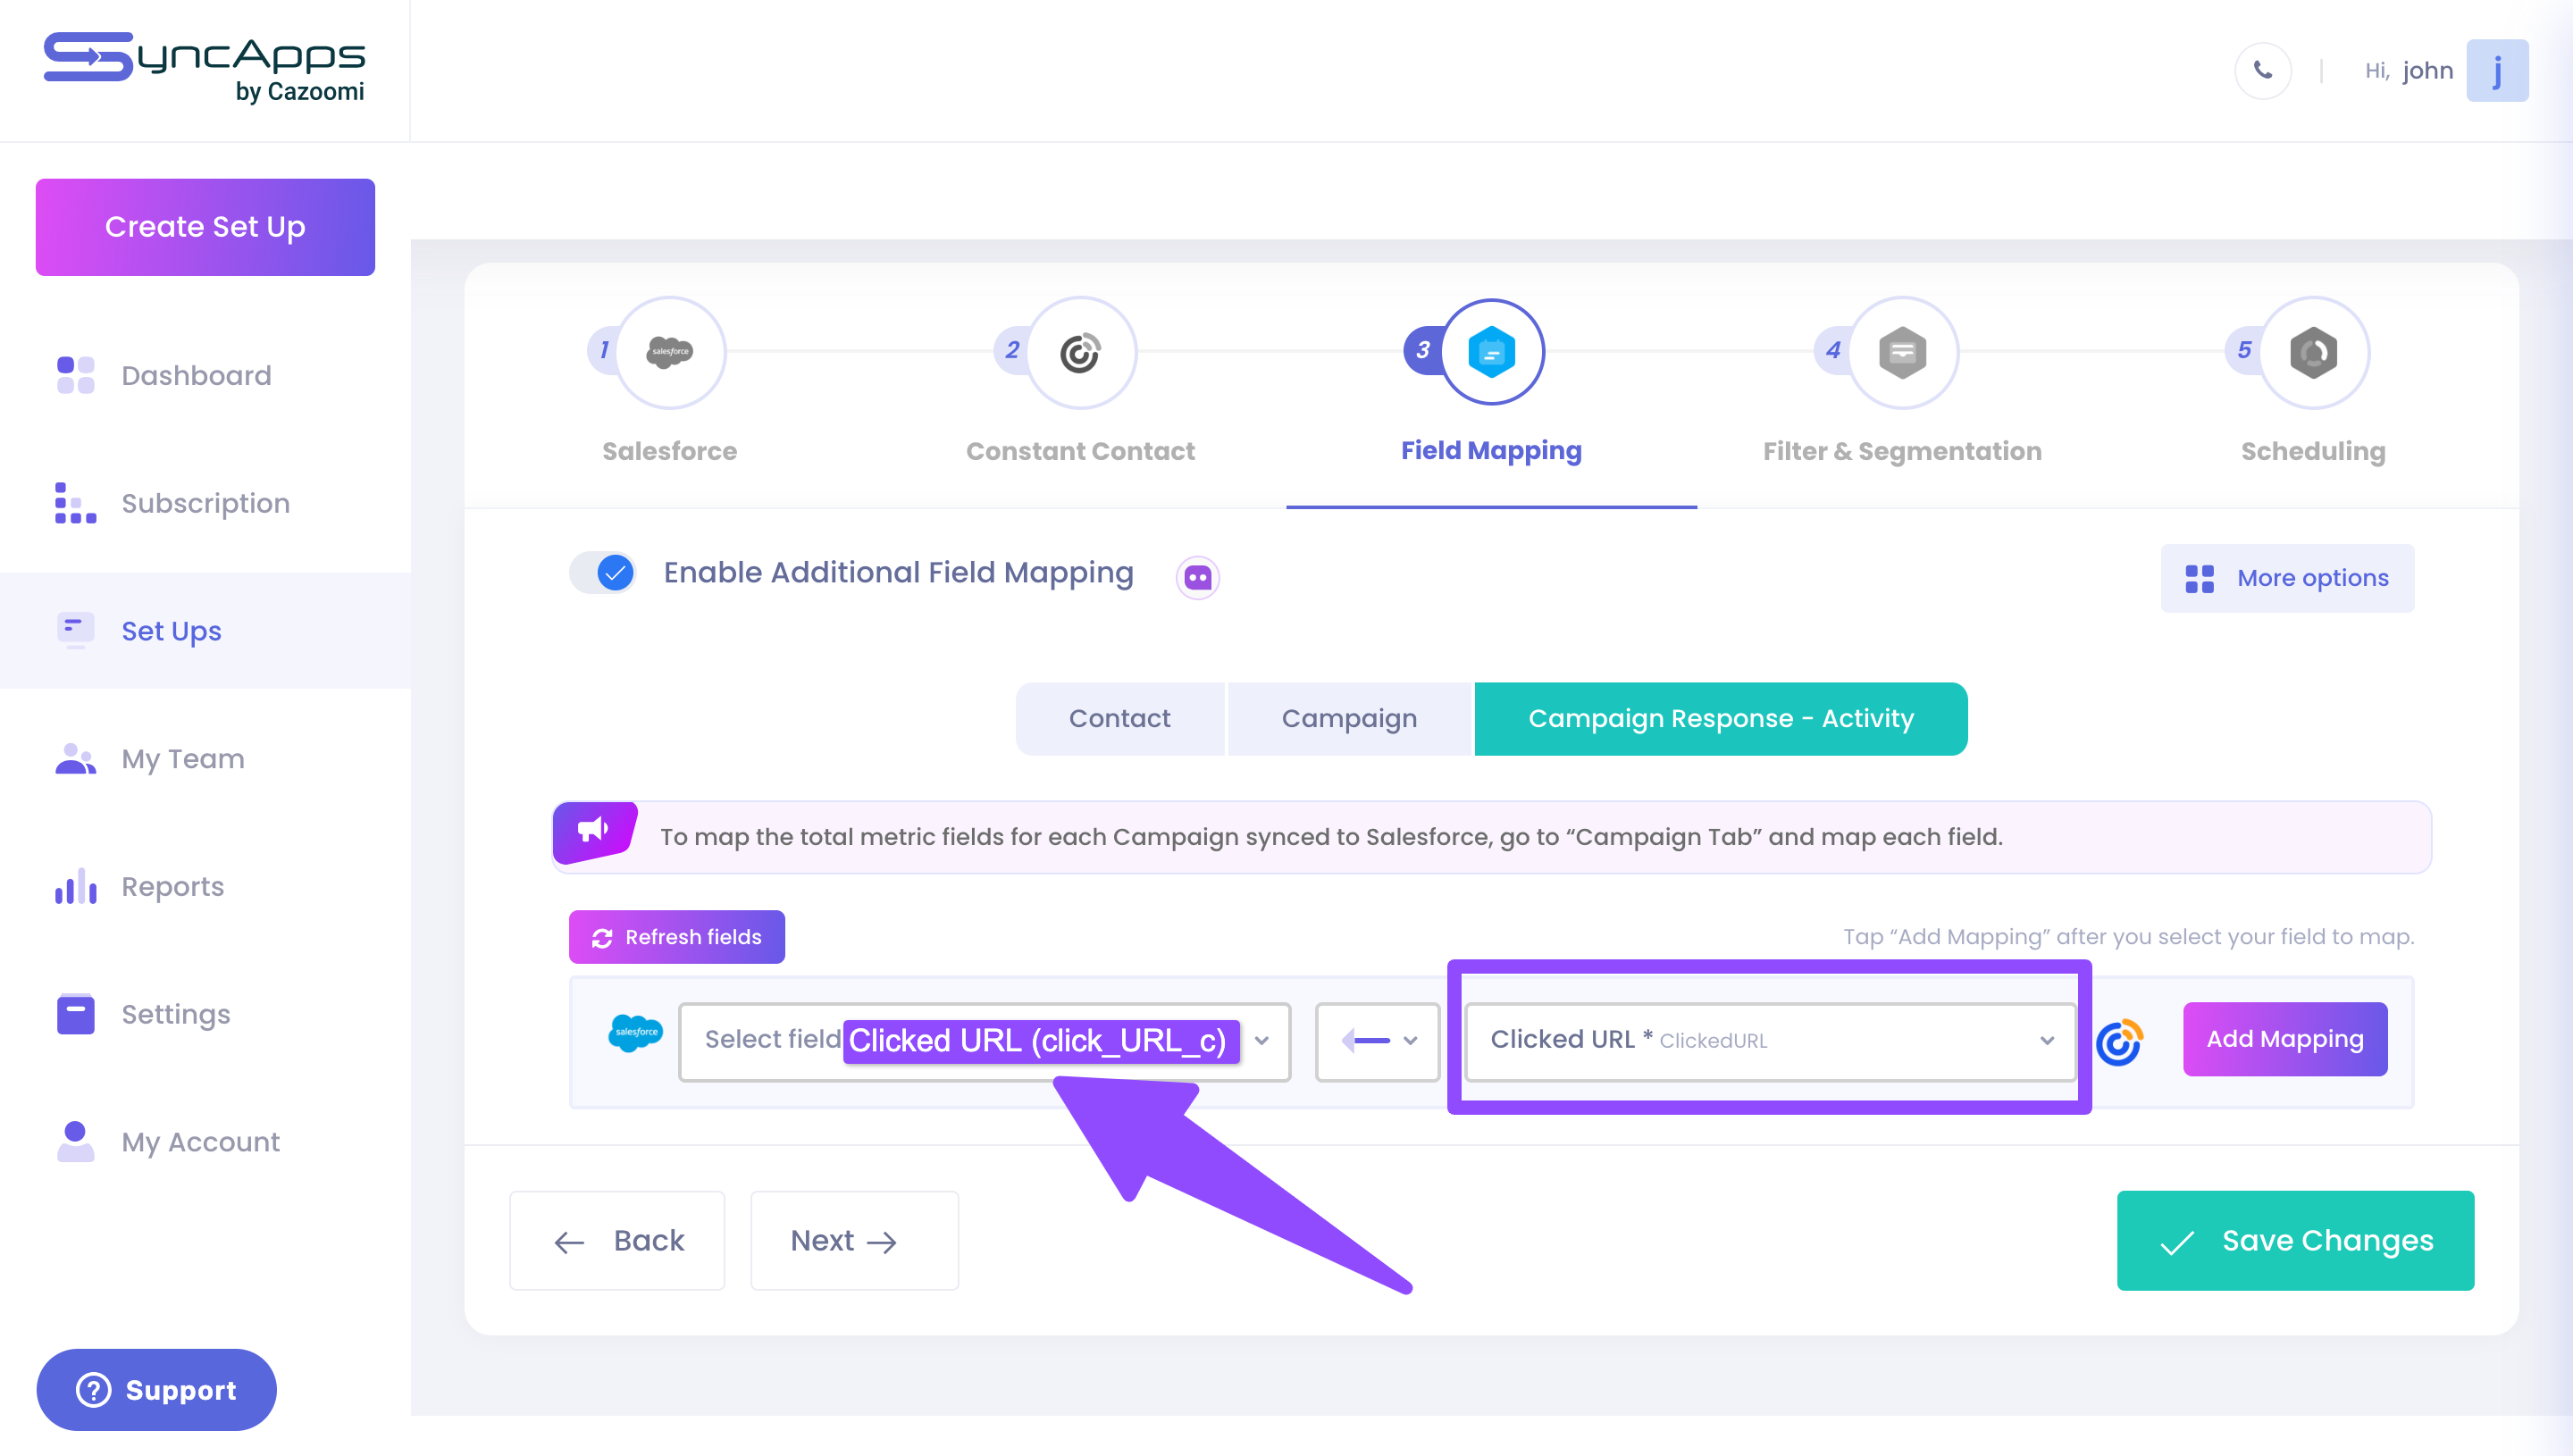Open the john user avatar menu
This screenshot has height=1456, width=2573.
[2497, 70]
